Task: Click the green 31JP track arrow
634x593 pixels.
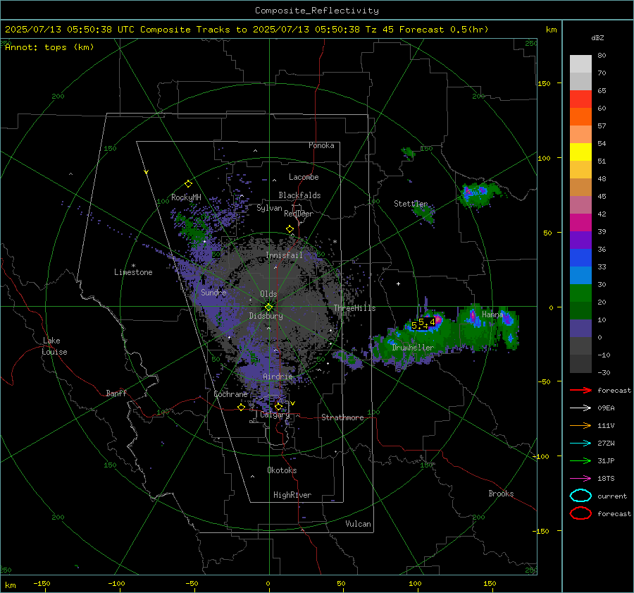Action: [580, 460]
